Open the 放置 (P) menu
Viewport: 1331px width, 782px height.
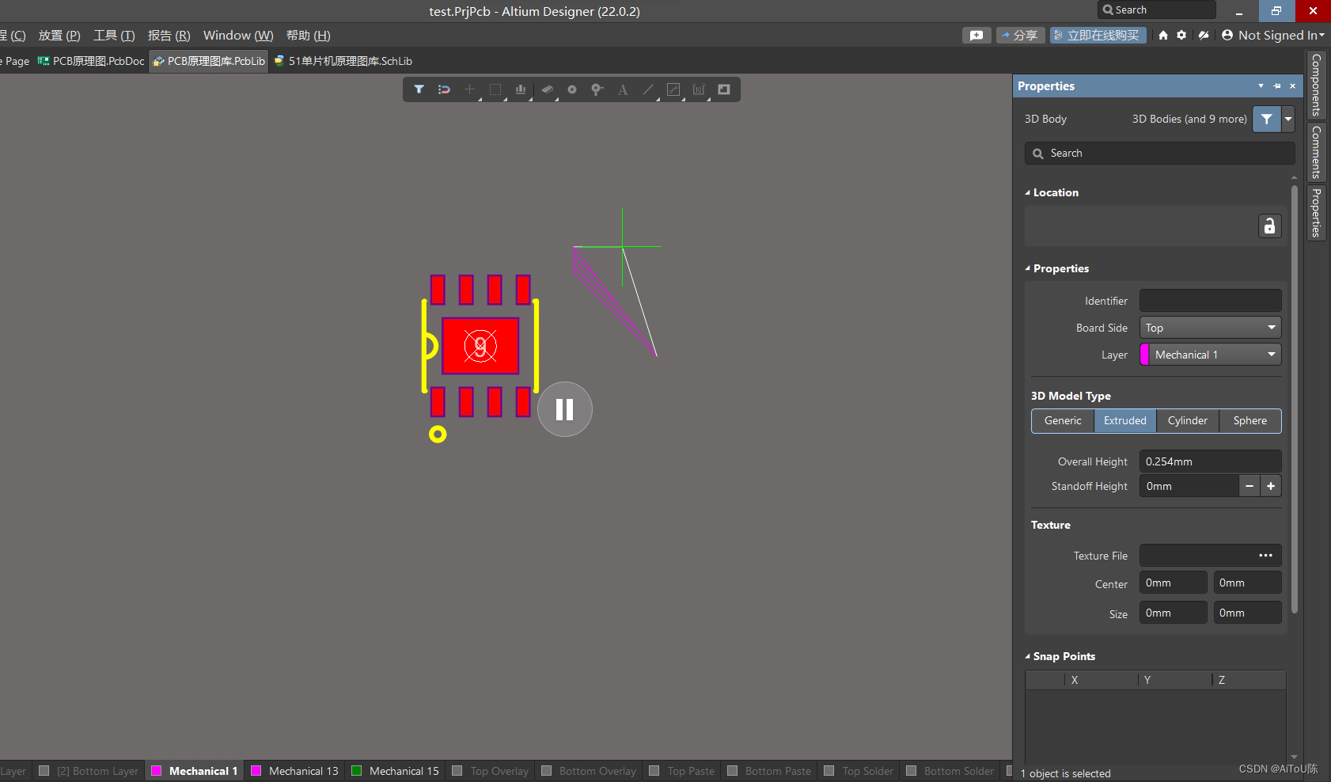click(59, 36)
